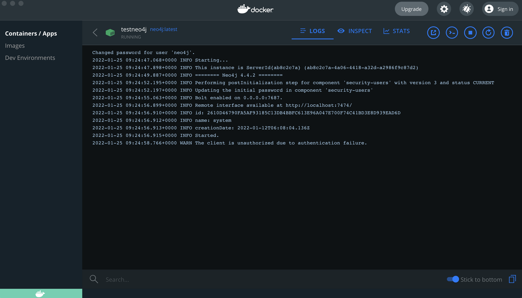
Task: Select the Logs tab
Action: (x=312, y=31)
